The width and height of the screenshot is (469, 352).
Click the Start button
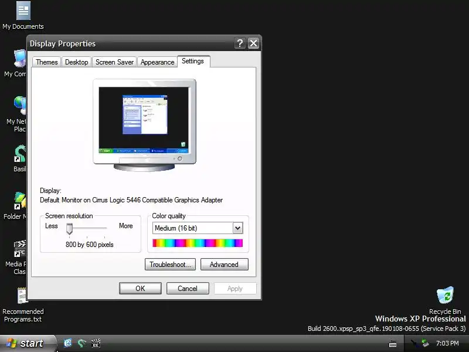(28, 343)
